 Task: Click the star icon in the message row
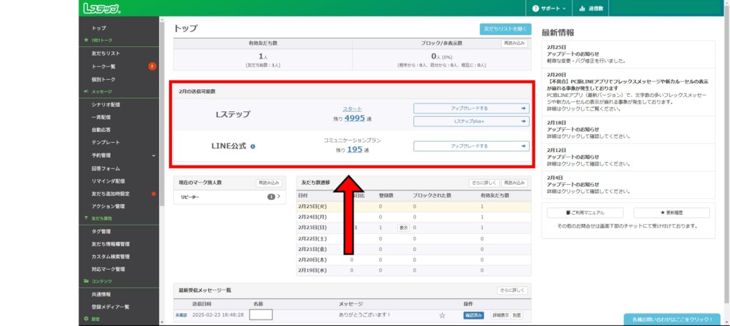[442, 315]
